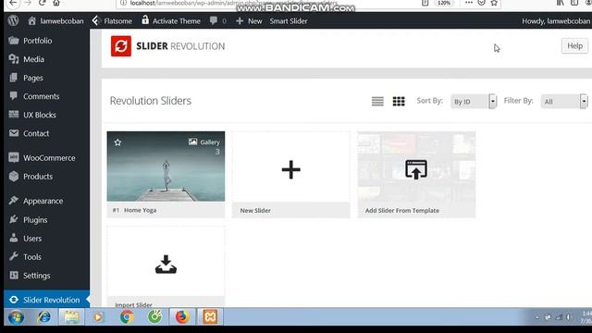Open Internet Explorer from the taskbar
Image resolution: width=592 pixels, height=333 pixels.
(x=43, y=317)
